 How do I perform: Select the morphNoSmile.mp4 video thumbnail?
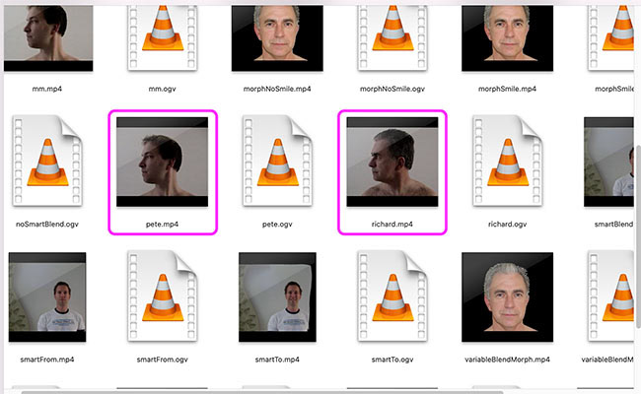(x=277, y=38)
